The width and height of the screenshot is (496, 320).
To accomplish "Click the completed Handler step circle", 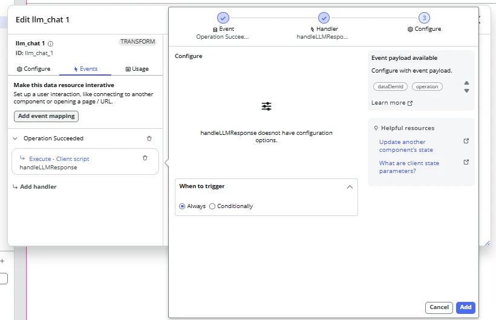I will (x=324, y=18).
